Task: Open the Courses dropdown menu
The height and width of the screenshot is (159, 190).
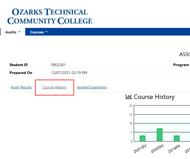Action: coord(39,32)
